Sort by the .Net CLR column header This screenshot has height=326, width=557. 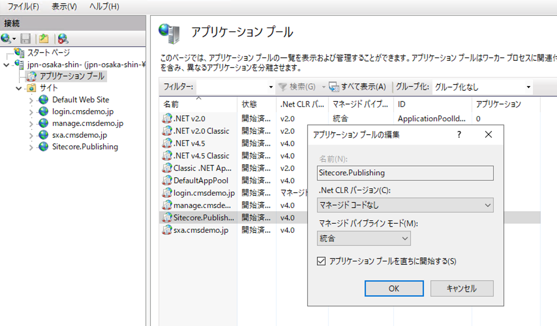click(x=302, y=104)
